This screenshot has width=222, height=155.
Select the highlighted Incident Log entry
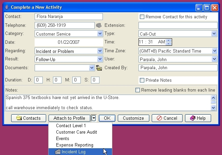[x=80, y=152]
